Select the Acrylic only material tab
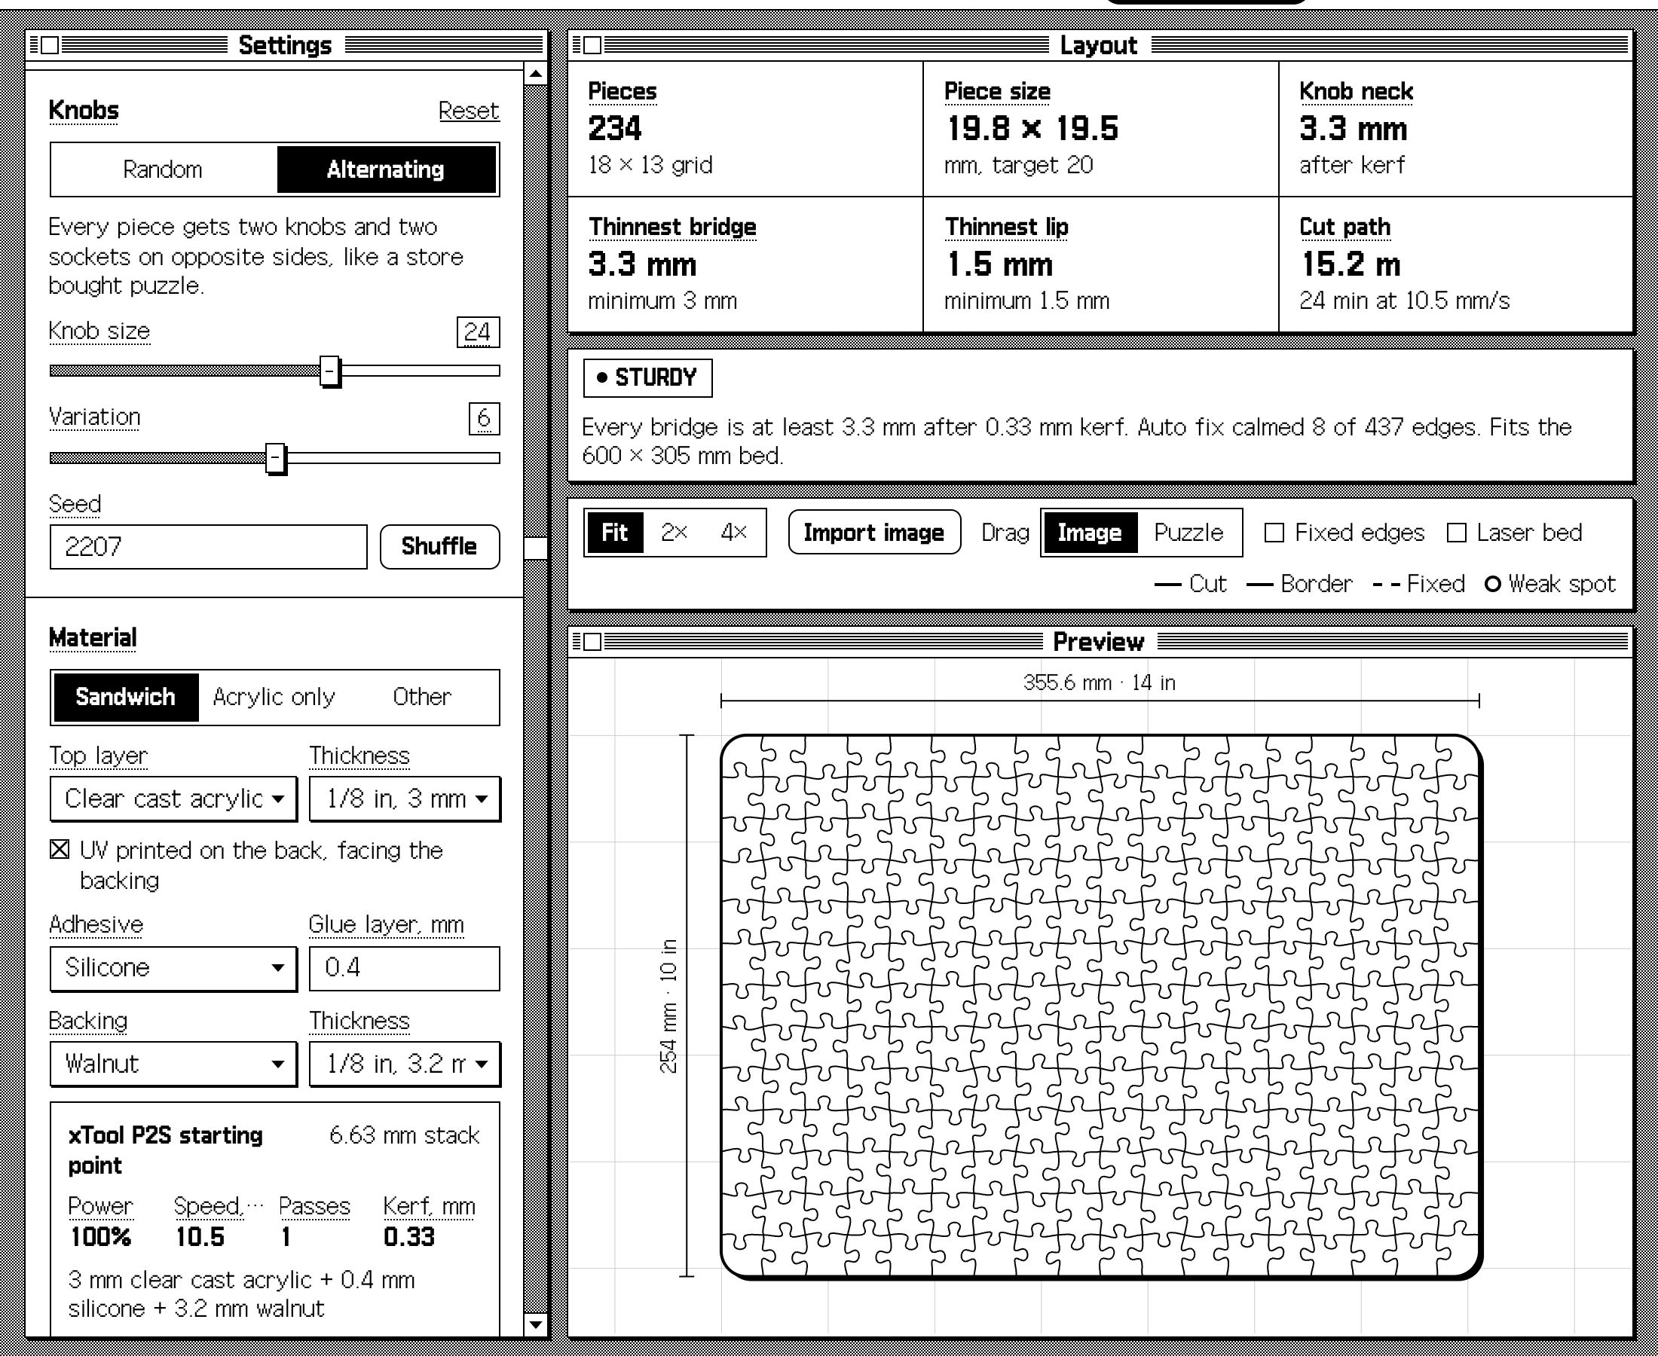Image resolution: width=1658 pixels, height=1356 pixels. tap(274, 697)
